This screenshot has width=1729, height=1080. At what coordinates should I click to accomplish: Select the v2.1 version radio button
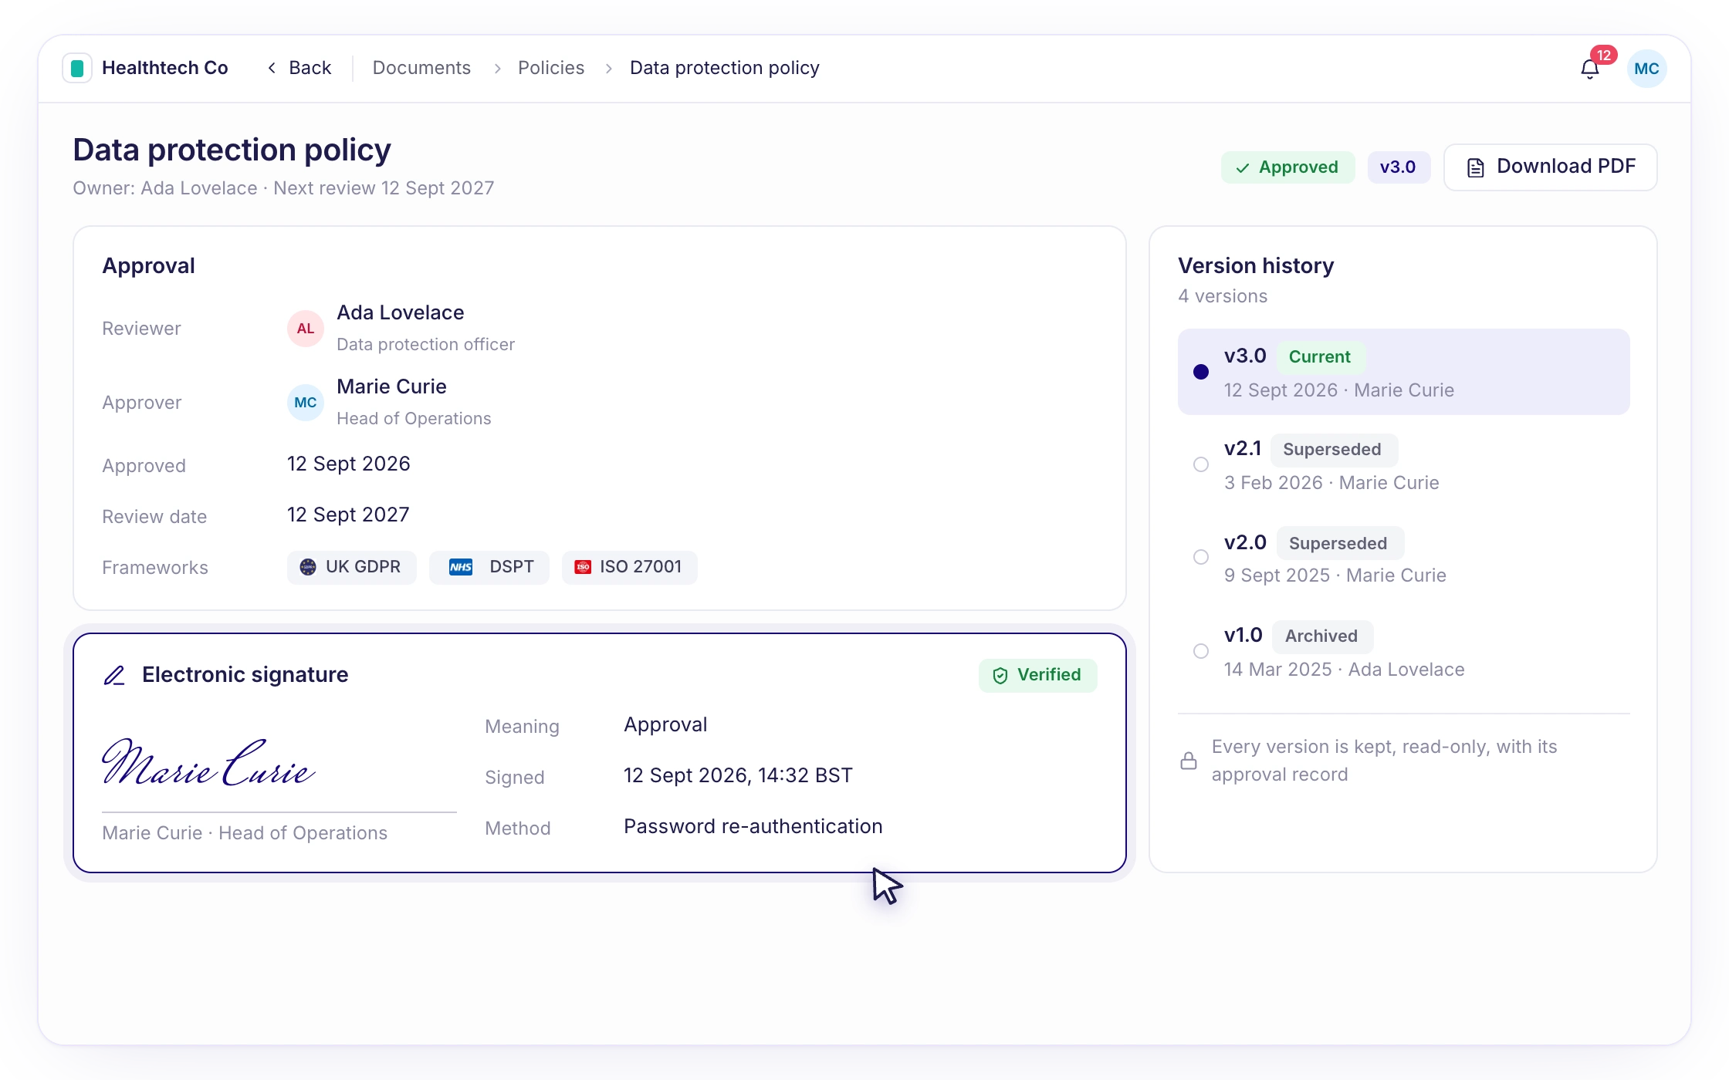1201,464
